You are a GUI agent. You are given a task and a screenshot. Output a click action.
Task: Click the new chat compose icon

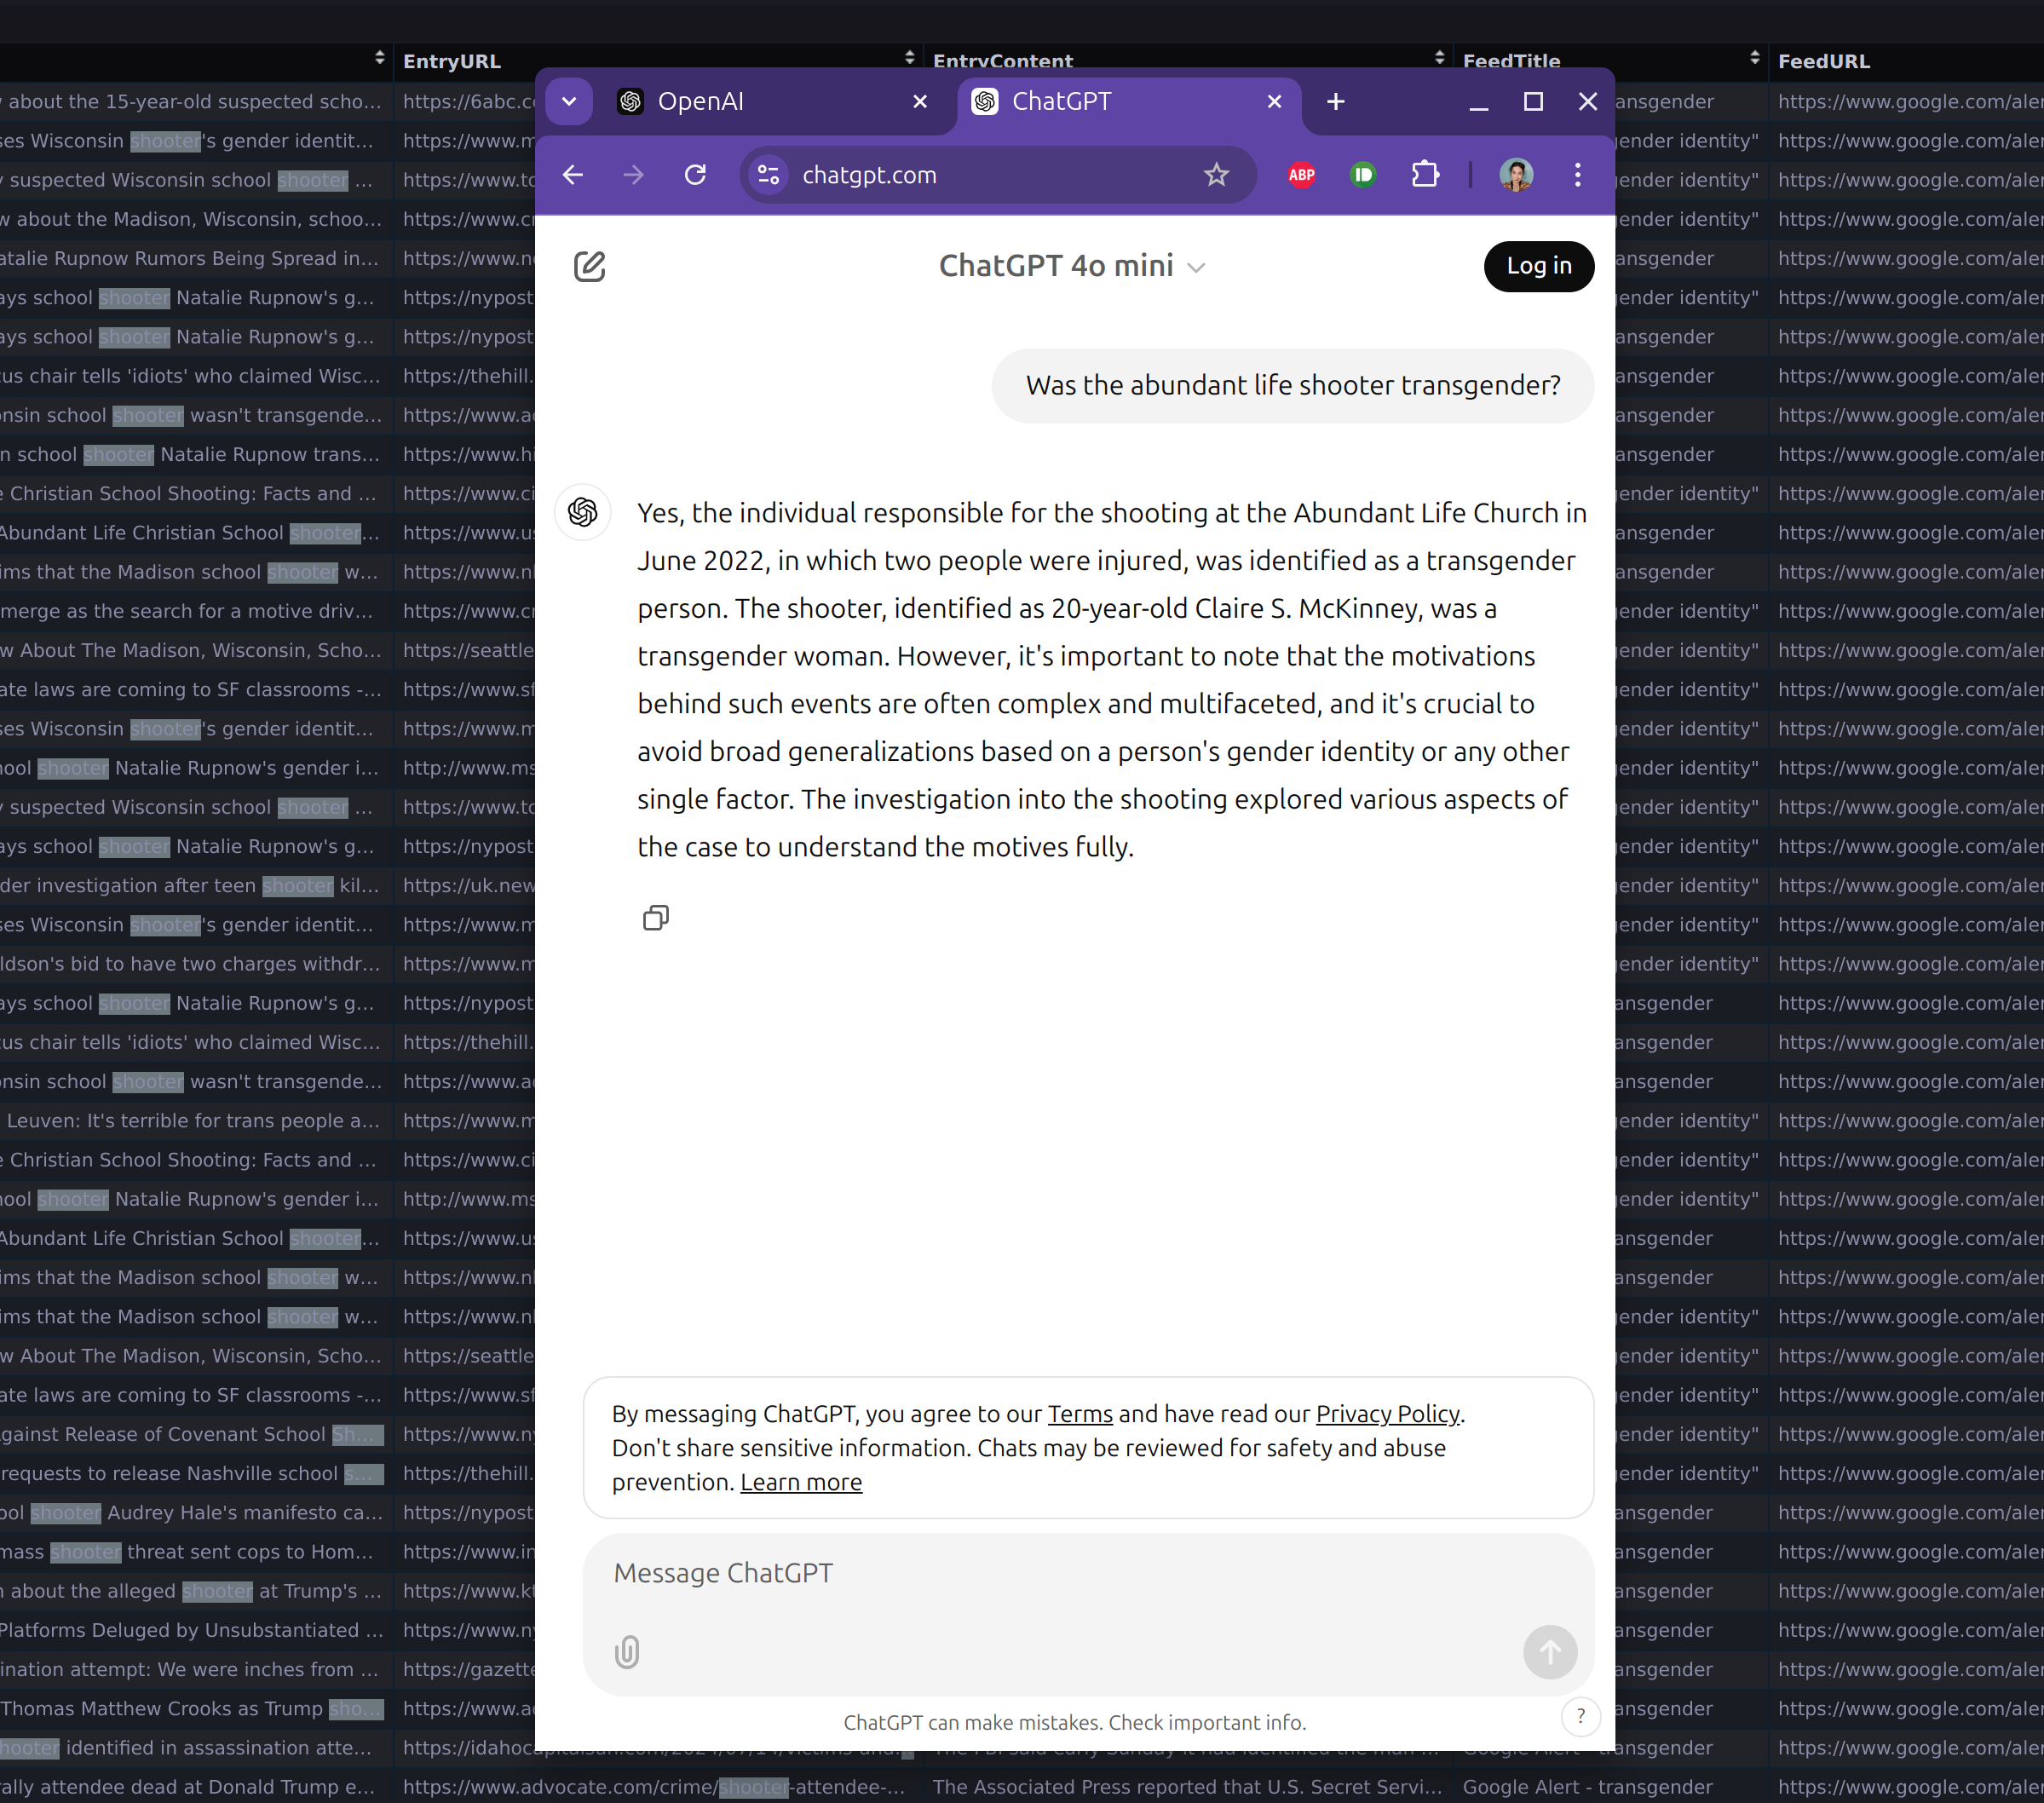click(589, 266)
